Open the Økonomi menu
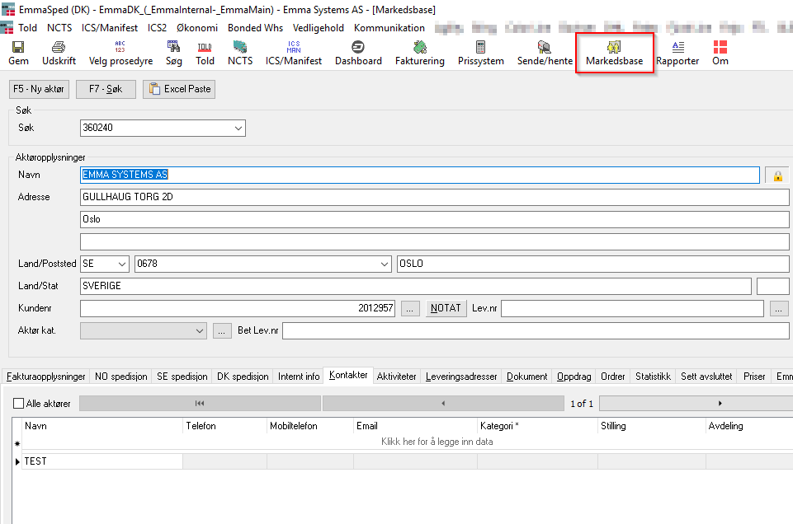Image resolution: width=793 pixels, height=524 pixels. click(x=196, y=27)
